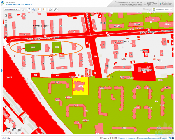Click the zoom out minus button
Image resolution: width=175 pixels, height=140 pixels.
pyautogui.click(x=6, y=38)
